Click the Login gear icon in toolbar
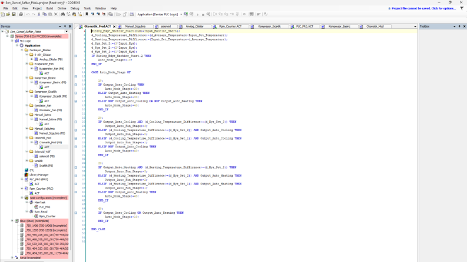The height and width of the screenshot is (262, 467). [186, 14]
